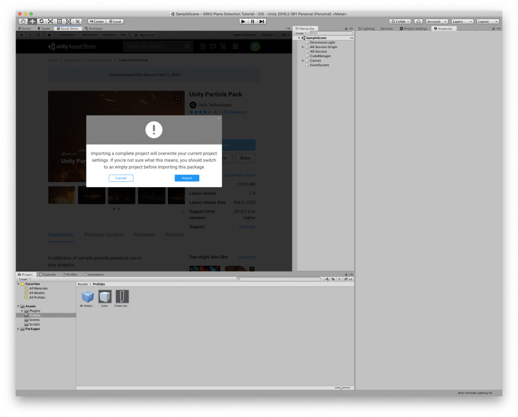Viewport: 518px width, 417px height.
Task: Expand the preview image to fullscreen
Action: tap(178, 98)
